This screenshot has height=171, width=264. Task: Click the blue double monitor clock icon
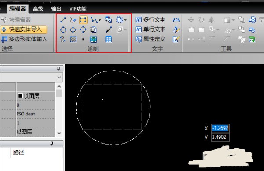pyautogui.click(x=252, y=20)
